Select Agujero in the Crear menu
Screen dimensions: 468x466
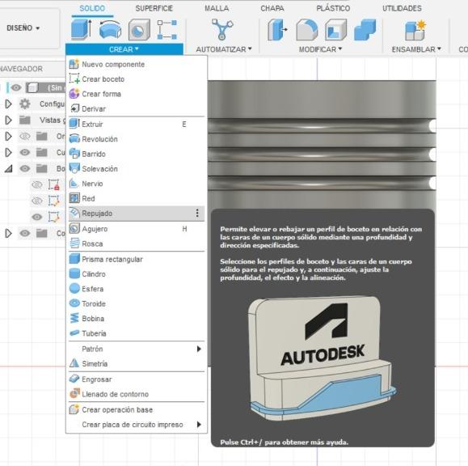(137, 229)
